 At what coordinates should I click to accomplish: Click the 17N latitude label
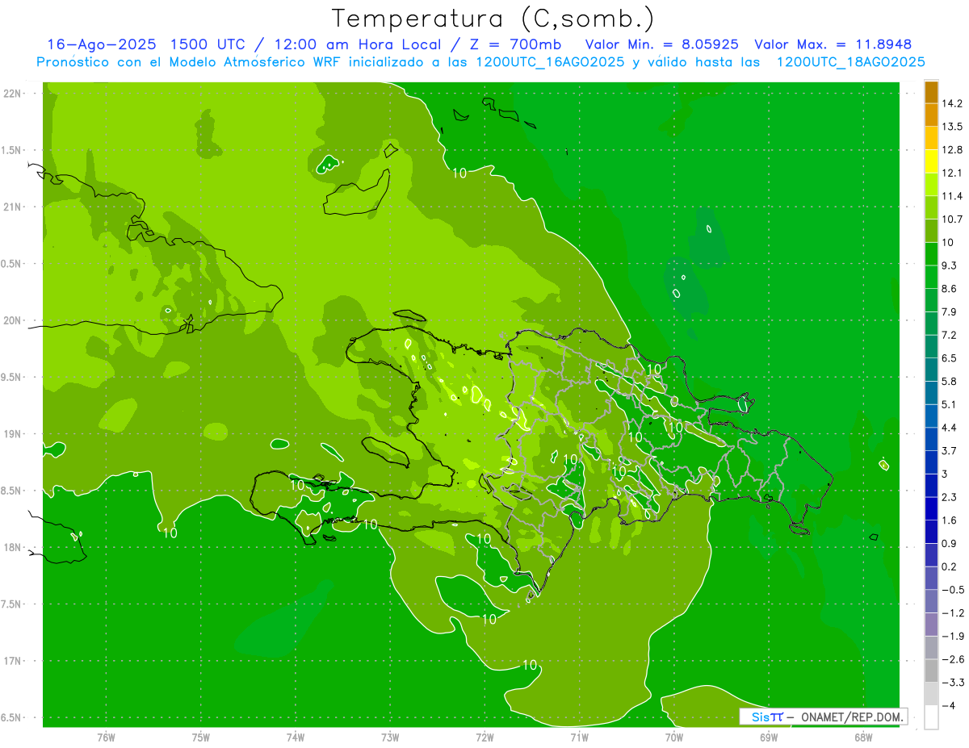14,661
